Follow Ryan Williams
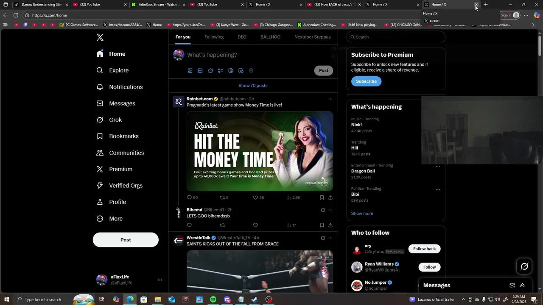 click(429, 267)
